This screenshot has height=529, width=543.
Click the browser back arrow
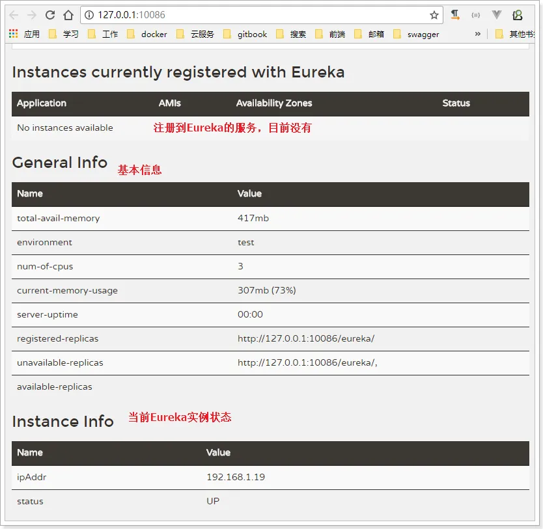click(x=14, y=15)
